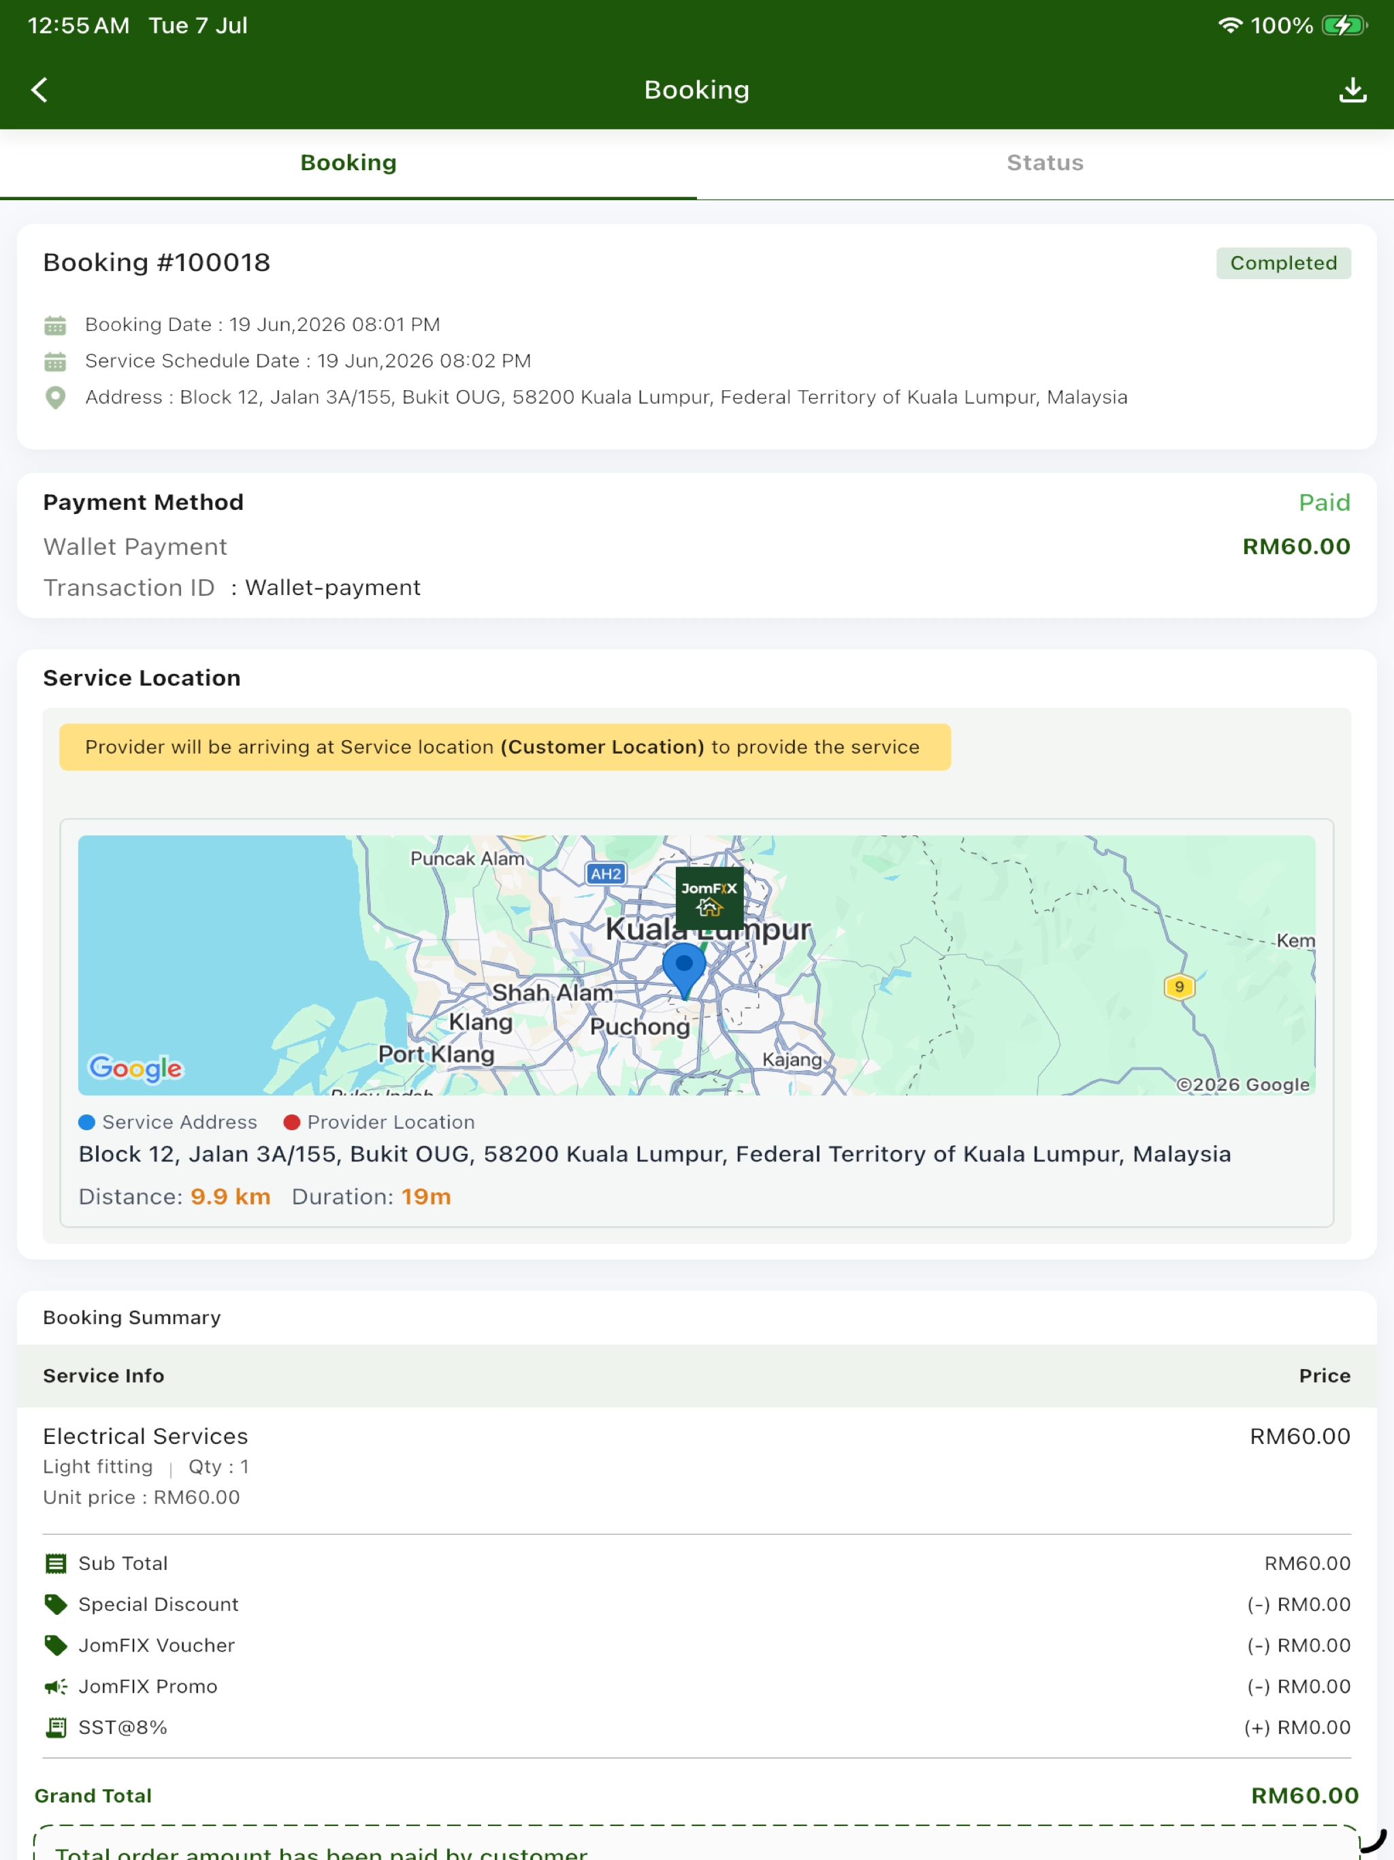Click the JomFIX Voucher tag icon
1394x1860 pixels.
(56, 1646)
